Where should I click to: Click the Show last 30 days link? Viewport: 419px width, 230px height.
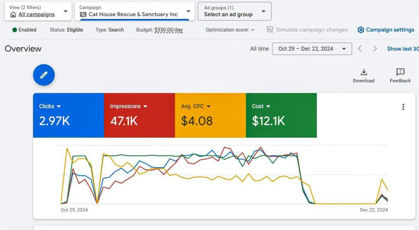(x=403, y=49)
